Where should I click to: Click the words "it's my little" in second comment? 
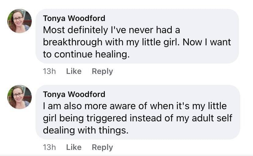(205, 106)
